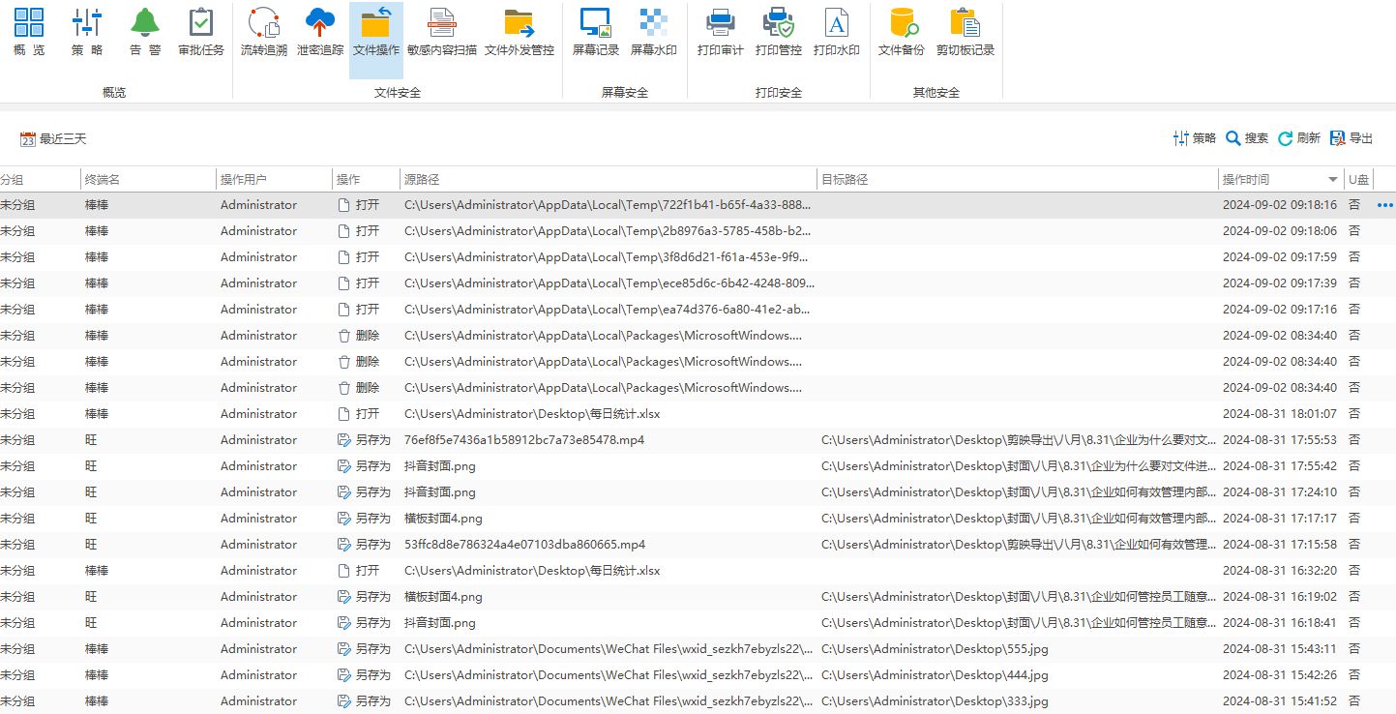The height and width of the screenshot is (714, 1396).
Task: Click target path Desktop\444.jpg
Action: [x=935, y=675]
